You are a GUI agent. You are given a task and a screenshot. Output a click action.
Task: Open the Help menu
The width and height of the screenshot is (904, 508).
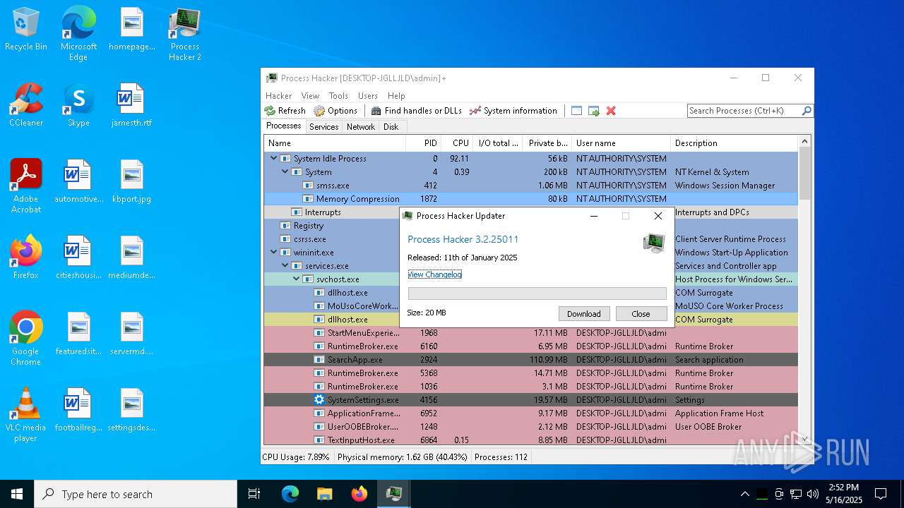tap(396, 96)
